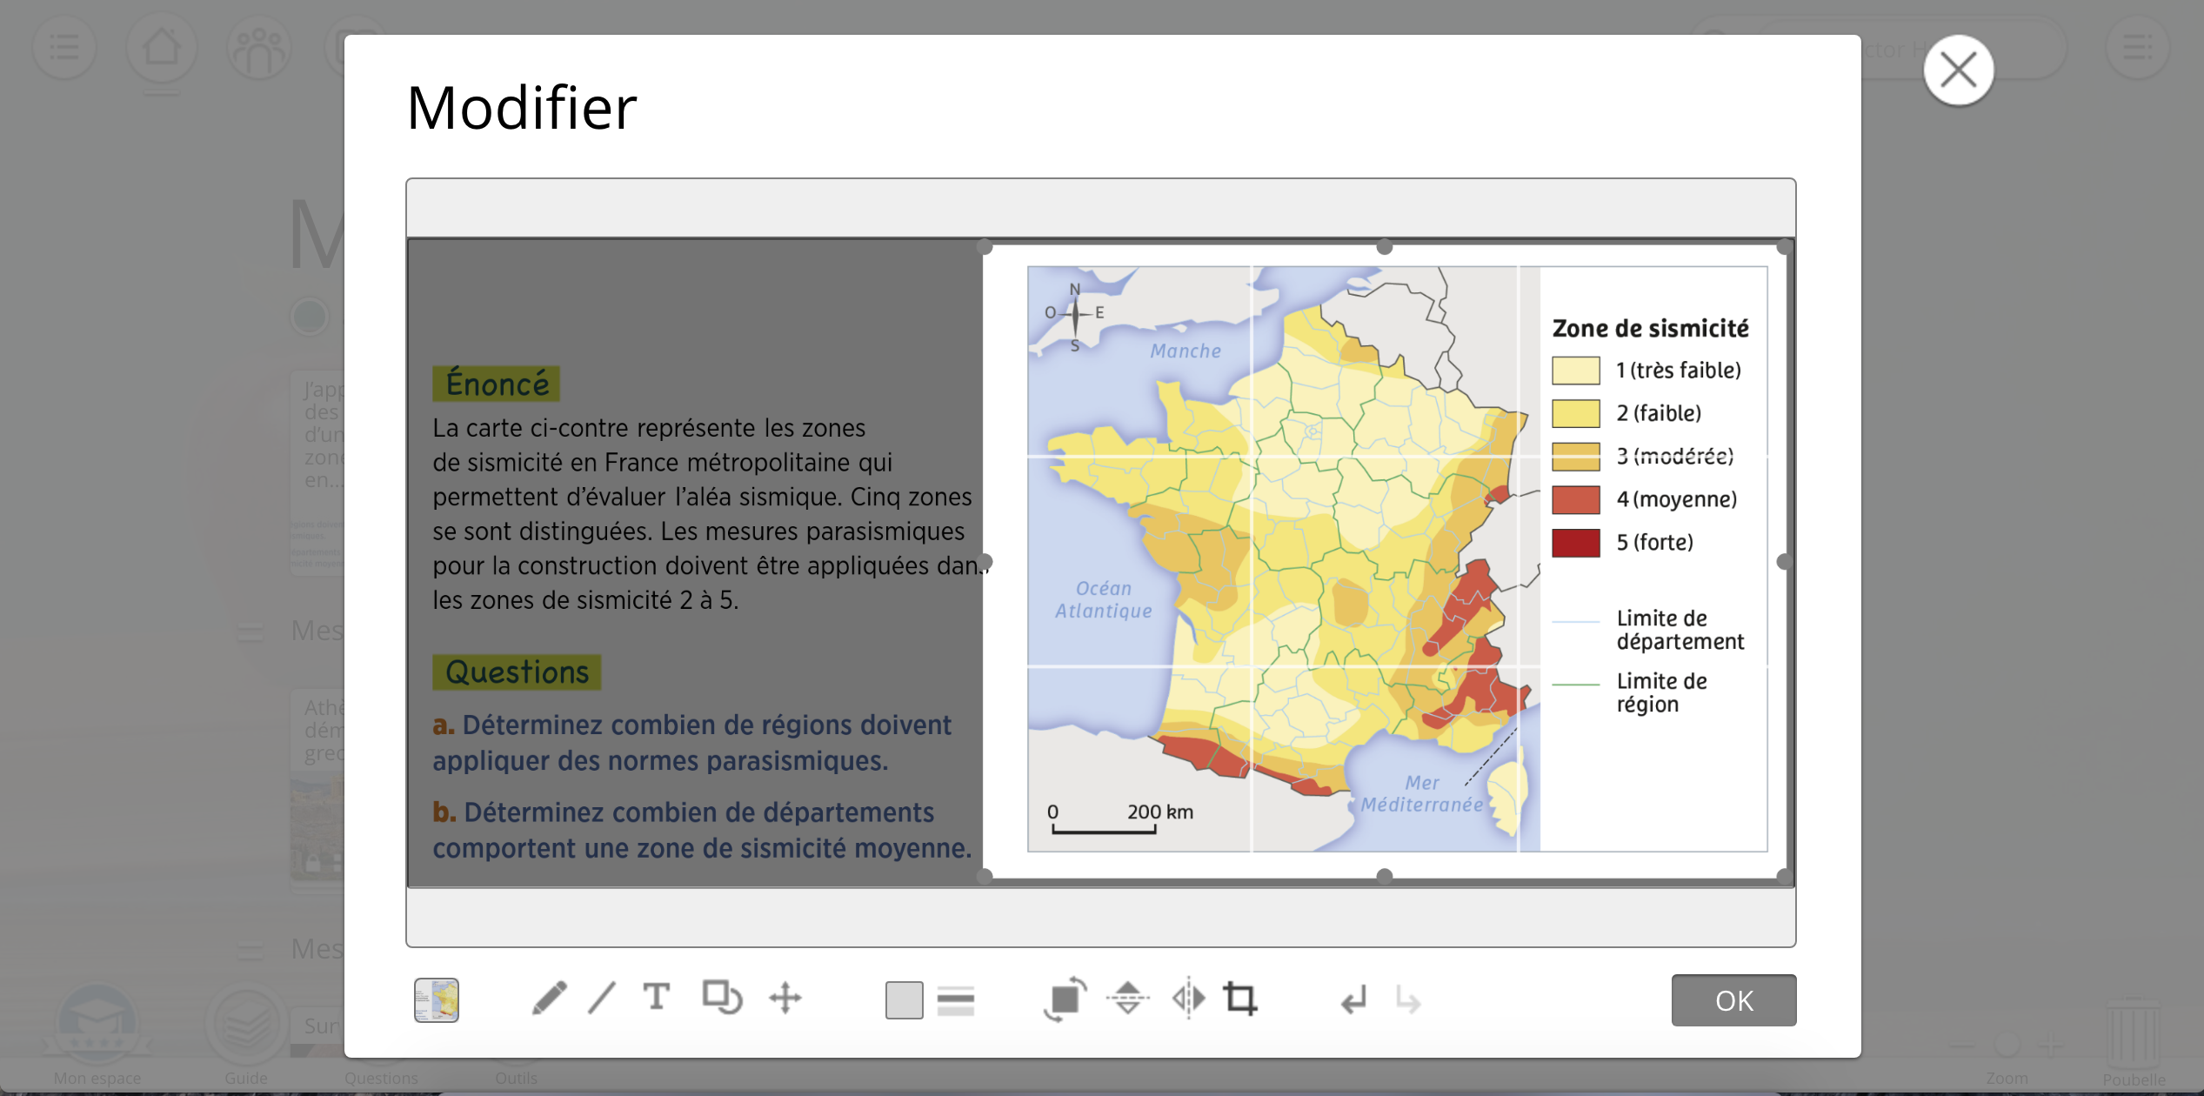Select the shapes tool
Image resolution: width=2204 pixels, height=1096 pixels.
tap(721, 998)
